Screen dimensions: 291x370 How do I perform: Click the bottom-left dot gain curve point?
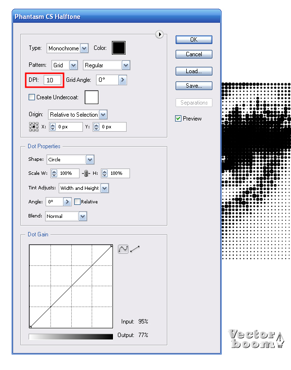pos(30,327)
